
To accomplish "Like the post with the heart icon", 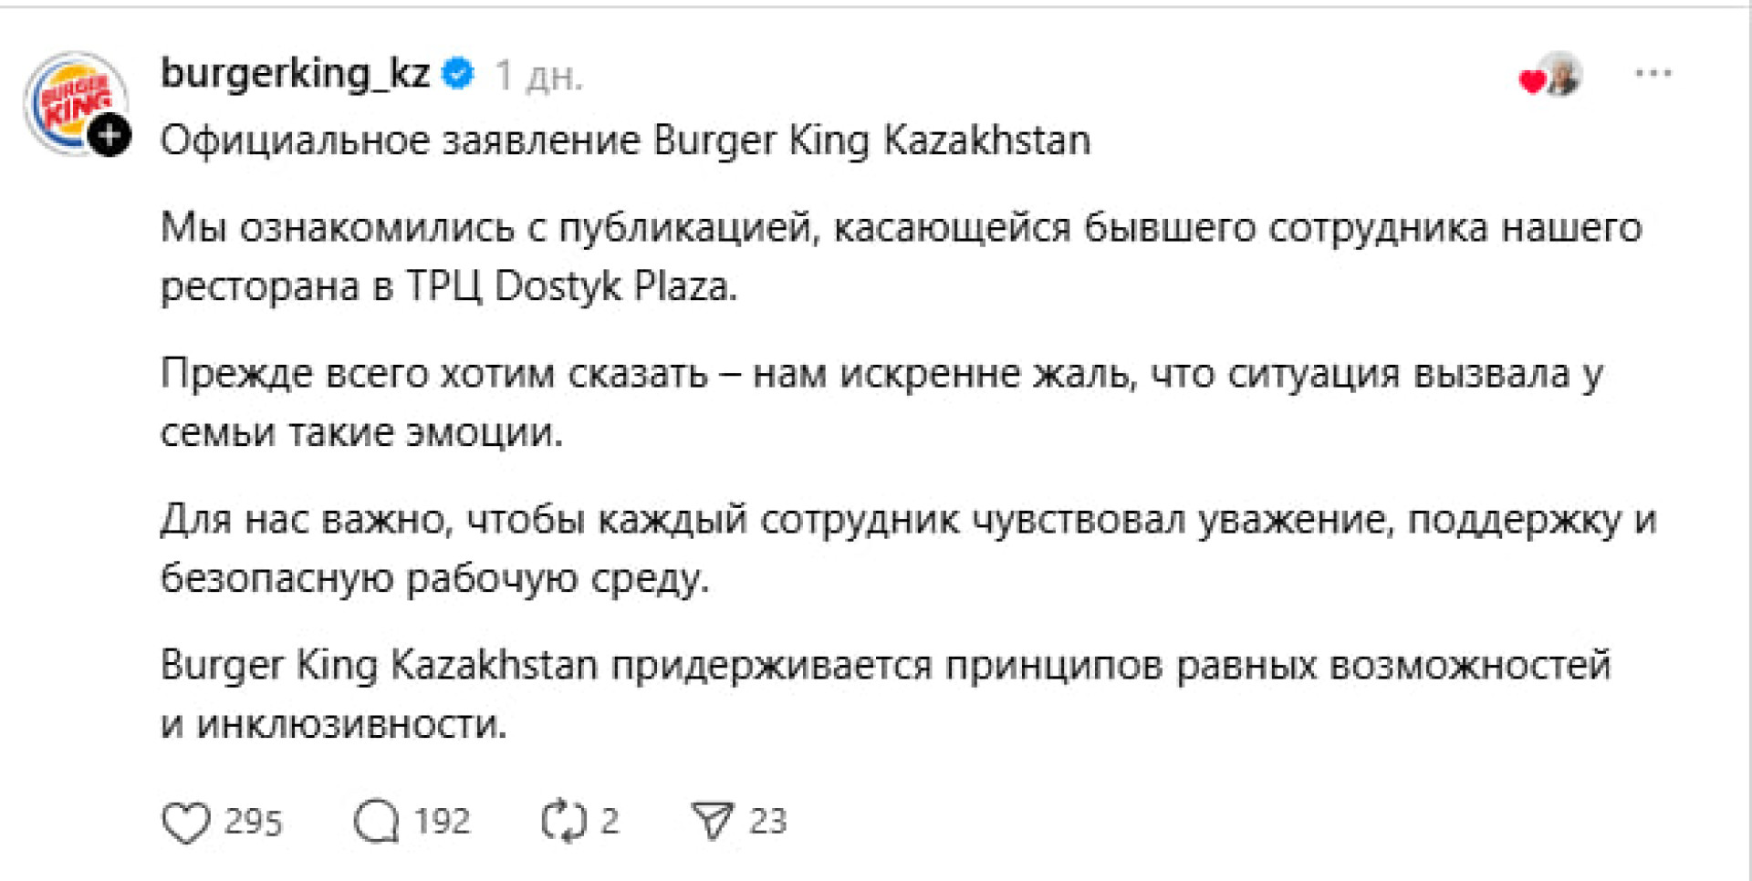I will 186,822.
